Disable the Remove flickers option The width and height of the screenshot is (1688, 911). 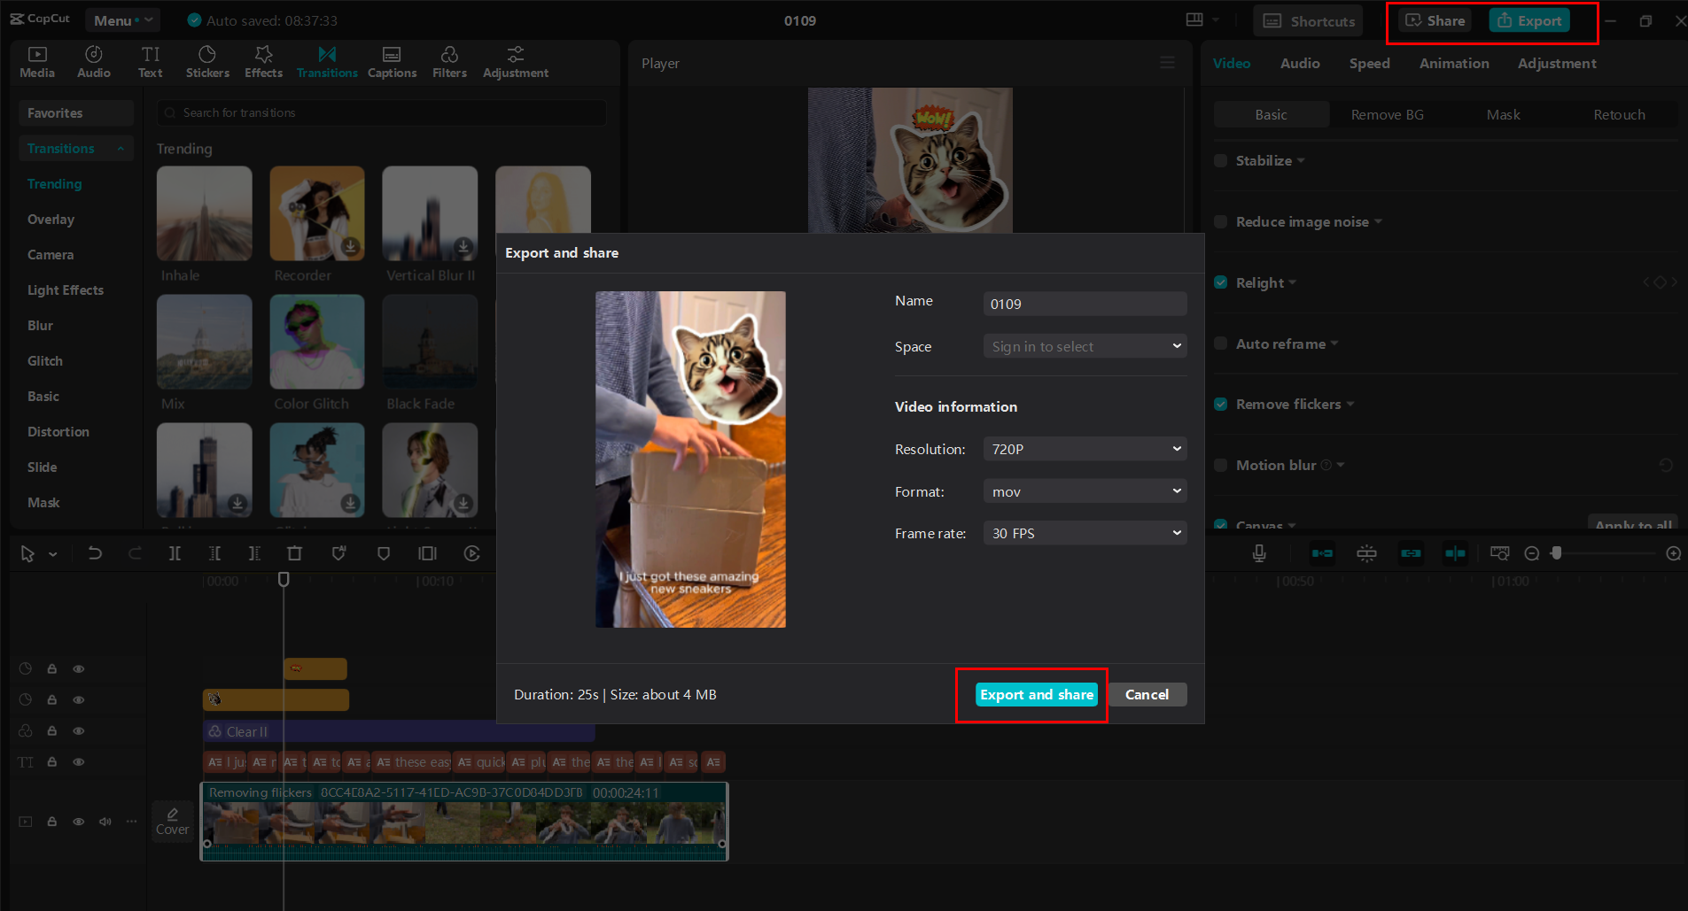pos(1220,404)
